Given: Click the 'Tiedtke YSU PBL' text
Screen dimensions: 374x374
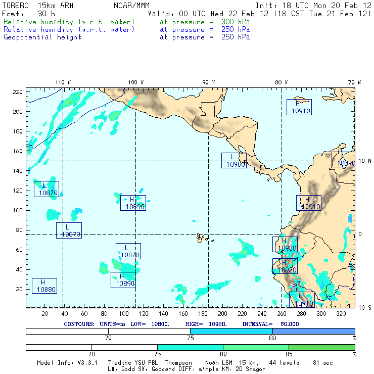Looking at the screenshot, I should [x=133, y=363].
